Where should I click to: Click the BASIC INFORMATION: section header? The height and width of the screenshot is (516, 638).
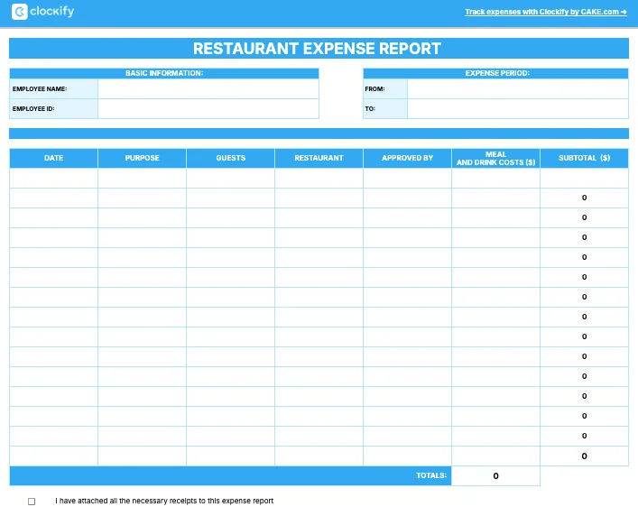[164, 73]
